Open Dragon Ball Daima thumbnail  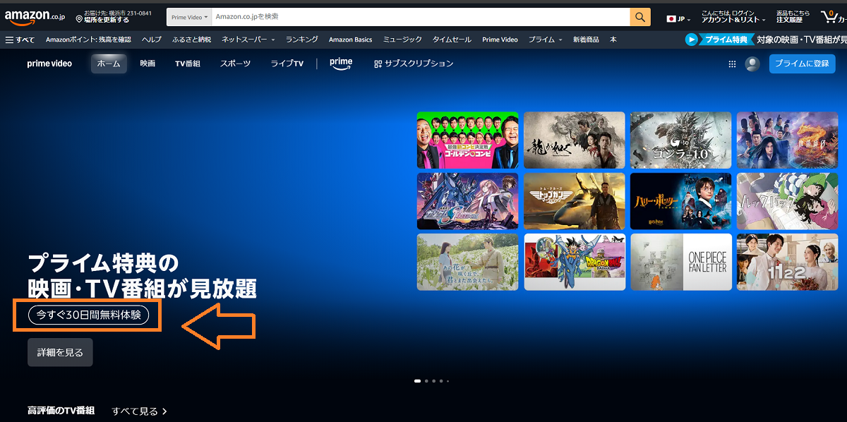[574, 262]
